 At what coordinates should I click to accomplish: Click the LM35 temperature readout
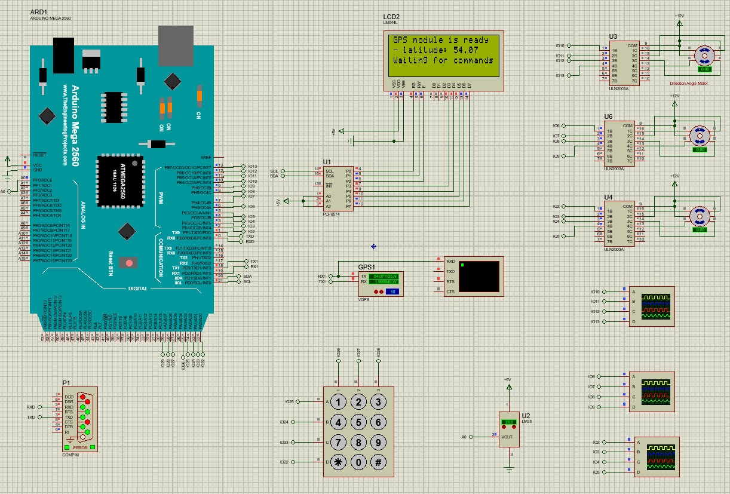509,422
